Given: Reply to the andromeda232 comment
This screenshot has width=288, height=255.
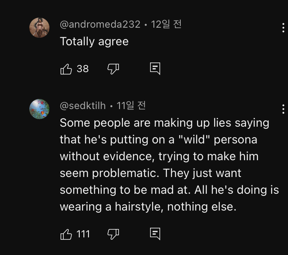Looking at the screenshot, I should coord(155,69).
